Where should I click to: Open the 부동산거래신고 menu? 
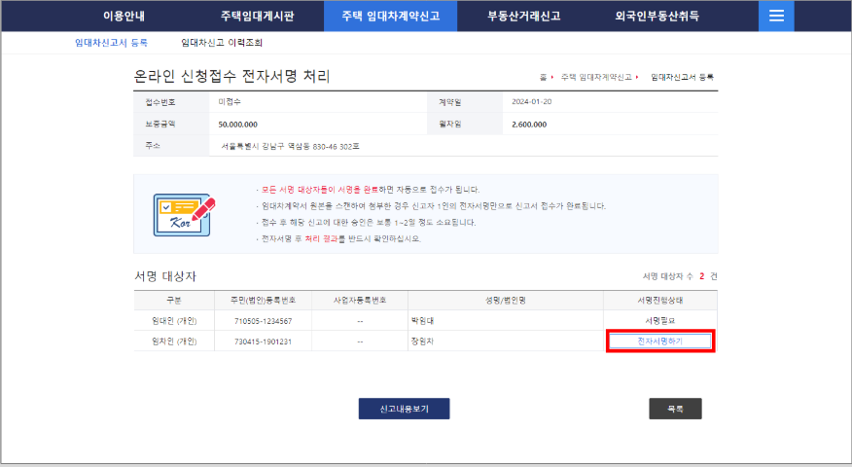(524, 16)
